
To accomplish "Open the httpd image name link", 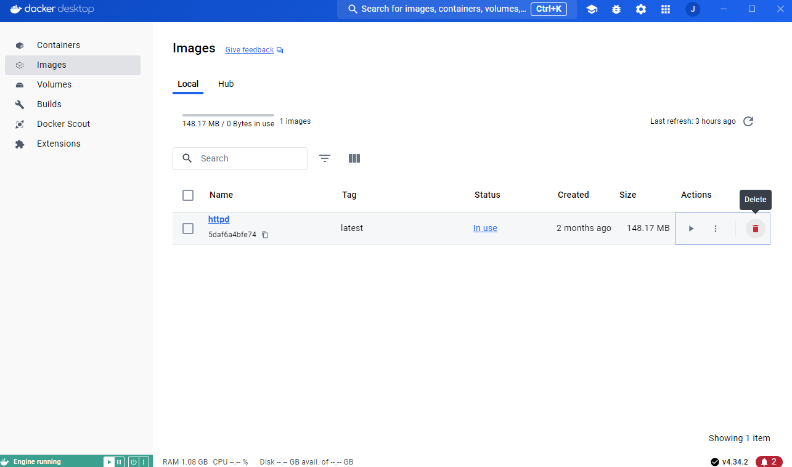I will [x=219, y=219].
